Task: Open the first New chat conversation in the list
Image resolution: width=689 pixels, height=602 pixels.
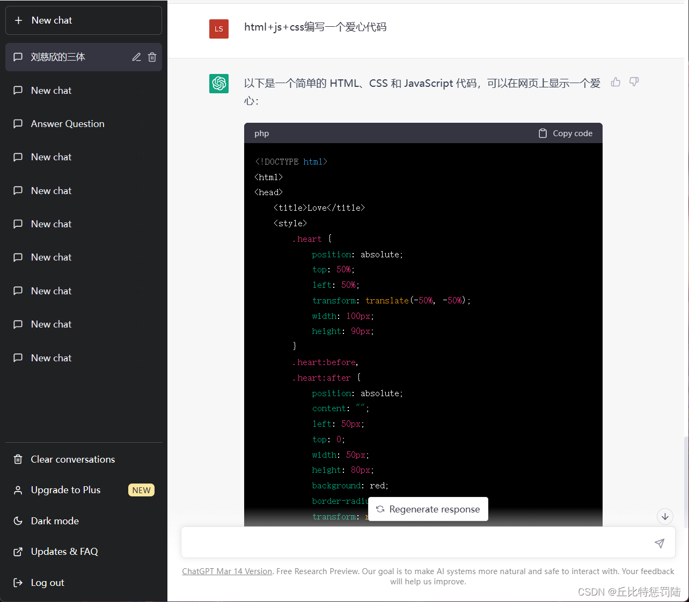Action: pos(84,91)
